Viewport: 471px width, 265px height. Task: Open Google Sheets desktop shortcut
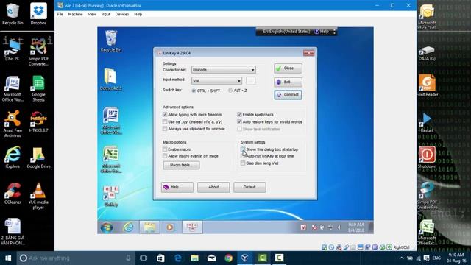click(x=38, y=89)
